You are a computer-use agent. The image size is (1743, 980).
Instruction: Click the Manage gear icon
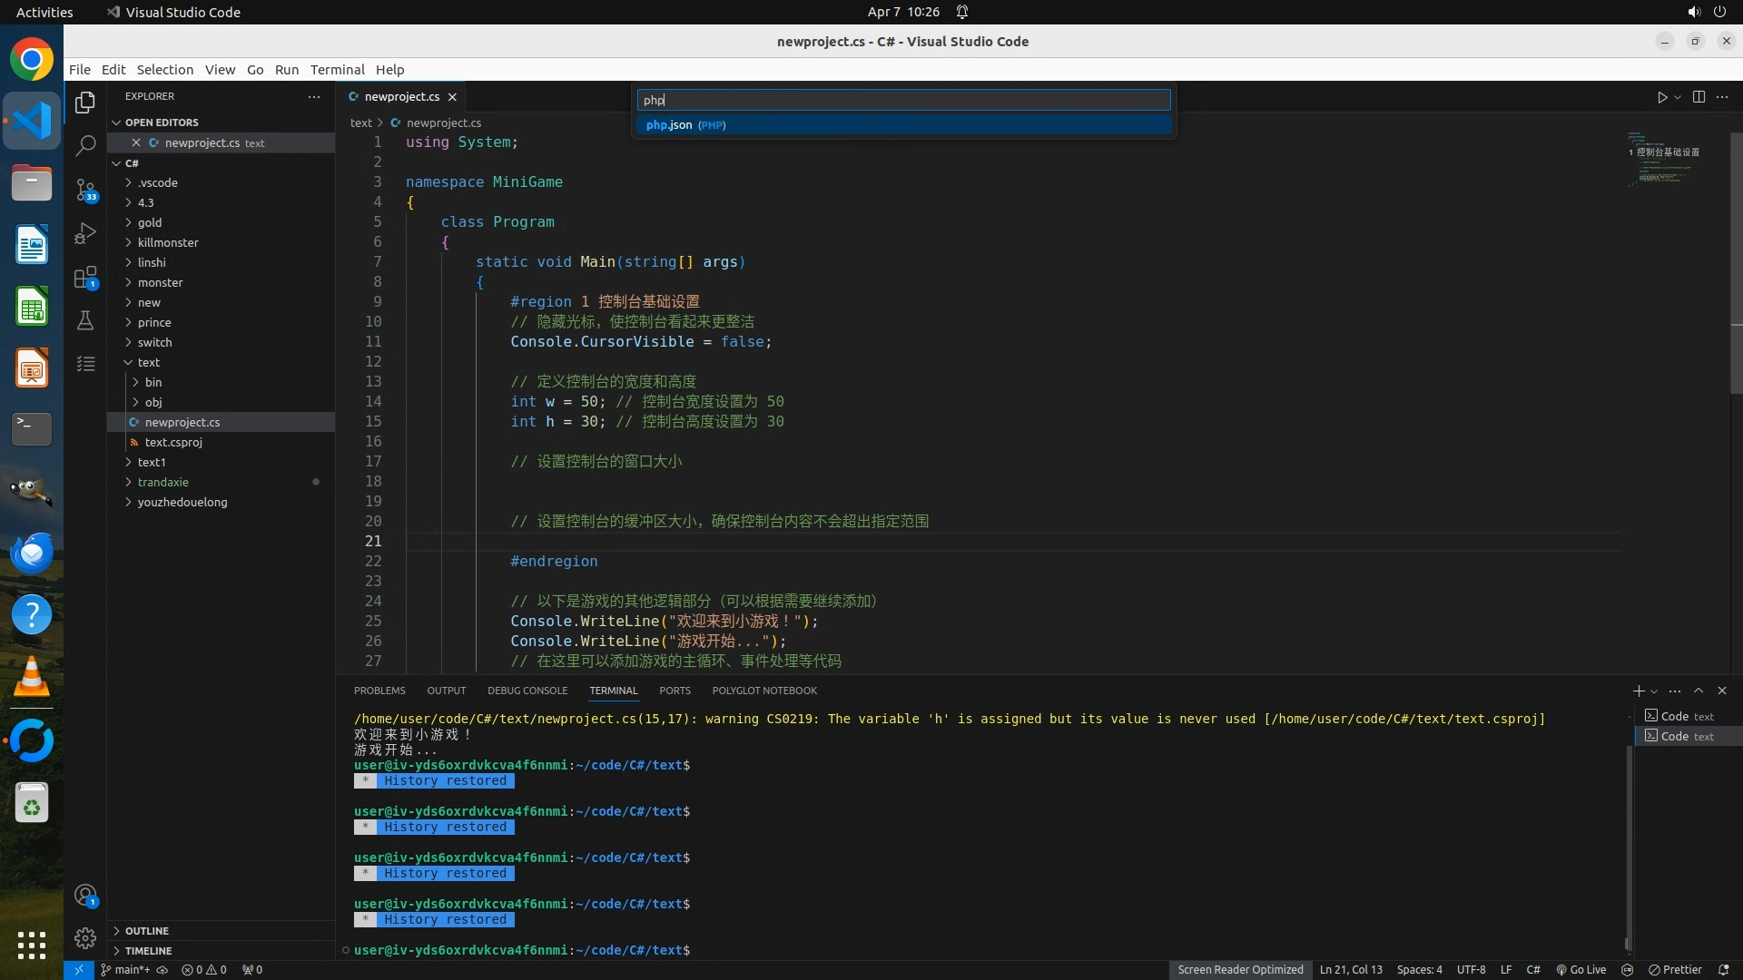point(85,937)
